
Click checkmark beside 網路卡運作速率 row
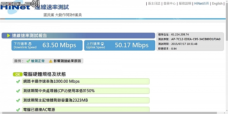coord(18,81)
